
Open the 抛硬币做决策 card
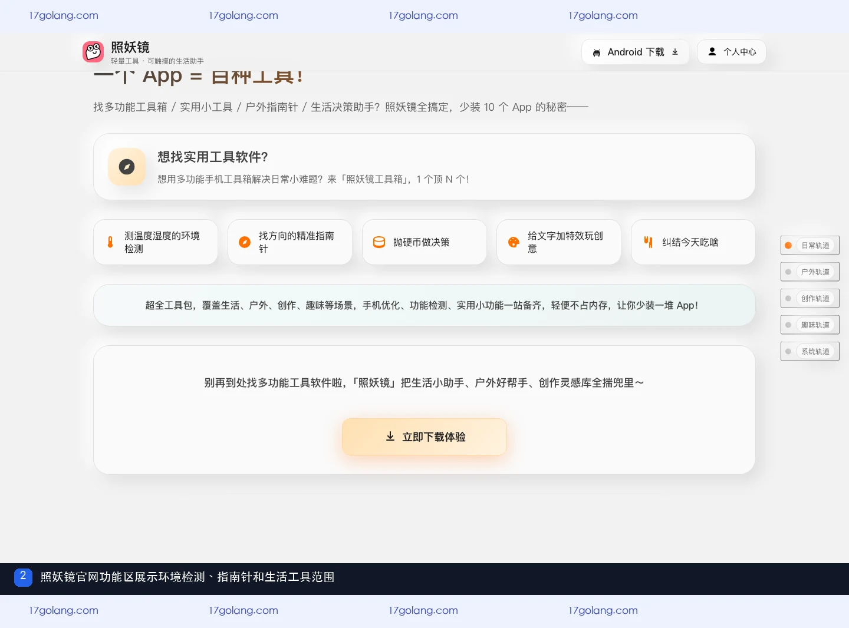tap(424, 242)
